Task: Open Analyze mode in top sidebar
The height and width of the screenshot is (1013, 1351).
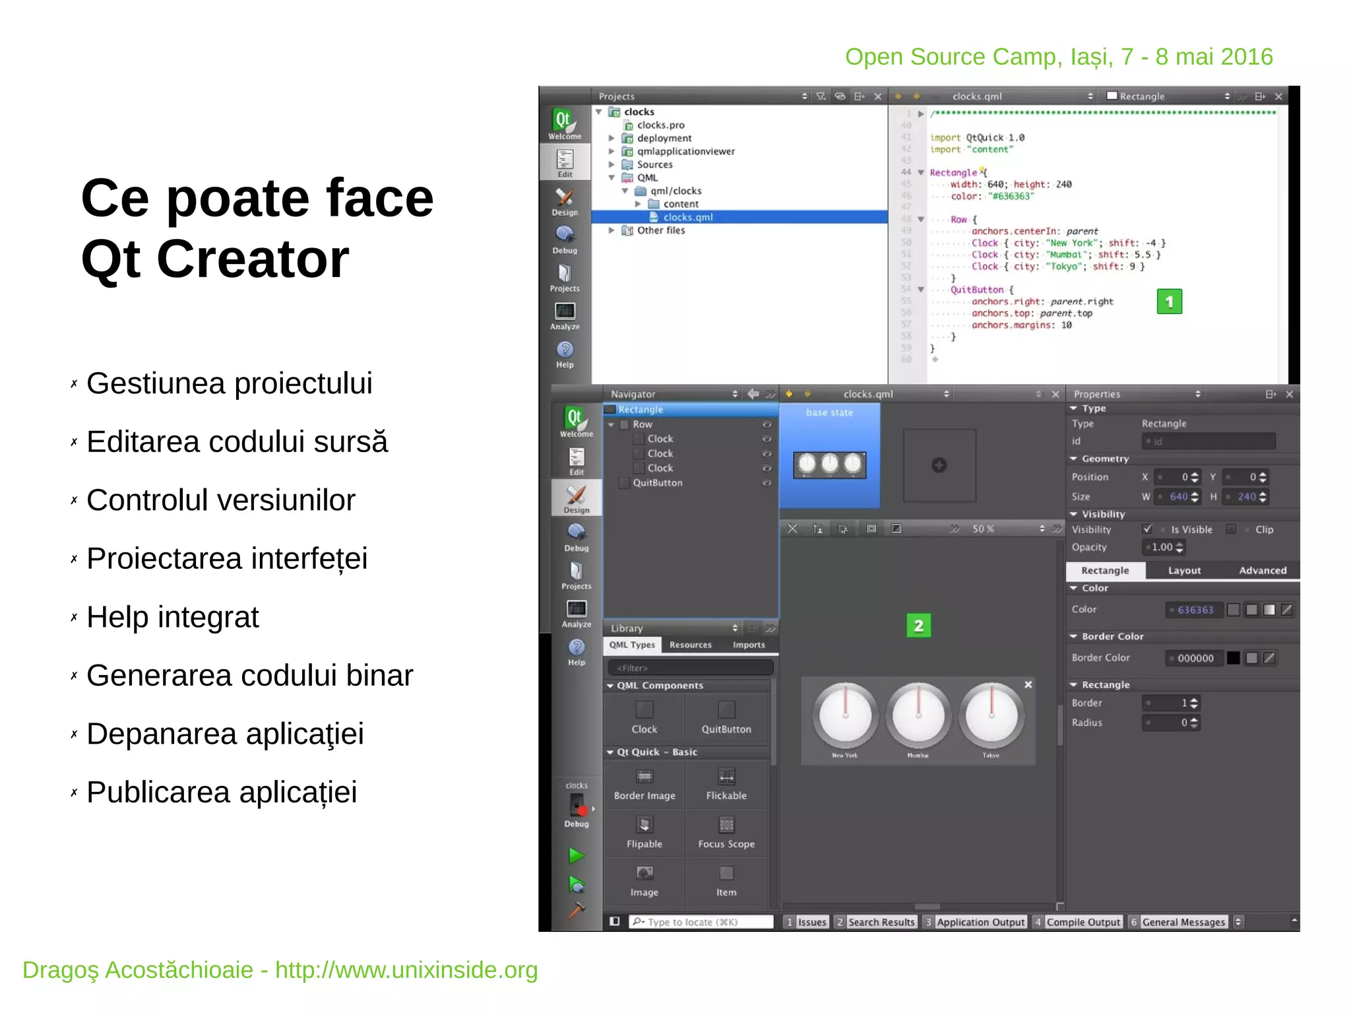Action: pos(565,315)
